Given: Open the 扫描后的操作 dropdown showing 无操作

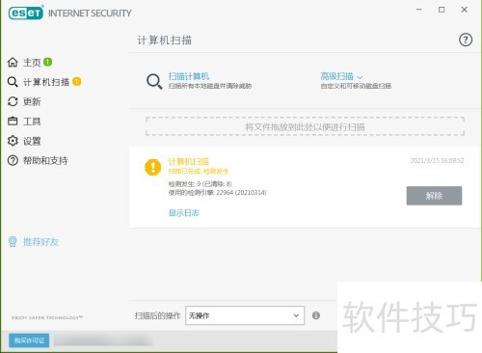Looking at the screenshot, I should pos(245,315).
